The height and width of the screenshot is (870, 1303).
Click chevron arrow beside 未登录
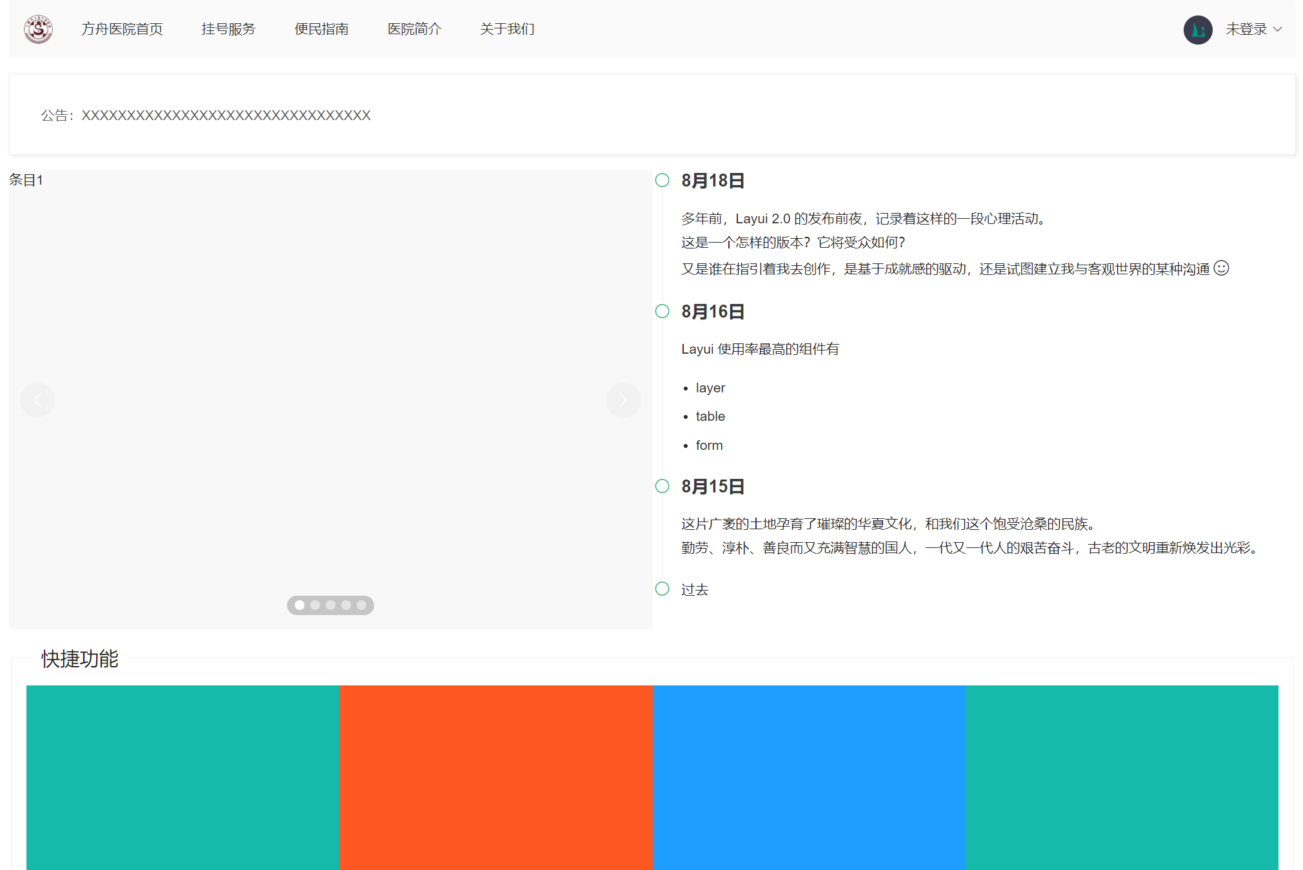coord(1277,29)
